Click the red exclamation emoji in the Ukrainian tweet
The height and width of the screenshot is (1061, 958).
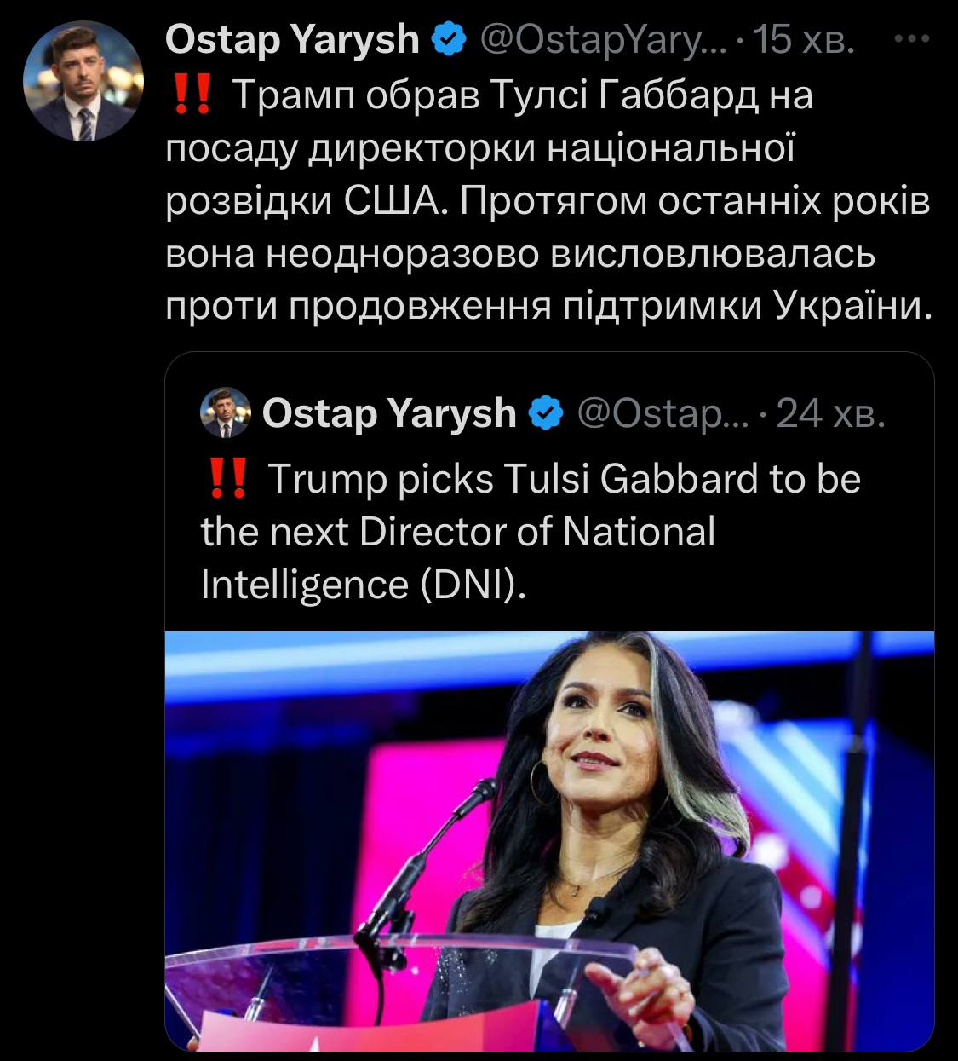[x=191, y=95]
